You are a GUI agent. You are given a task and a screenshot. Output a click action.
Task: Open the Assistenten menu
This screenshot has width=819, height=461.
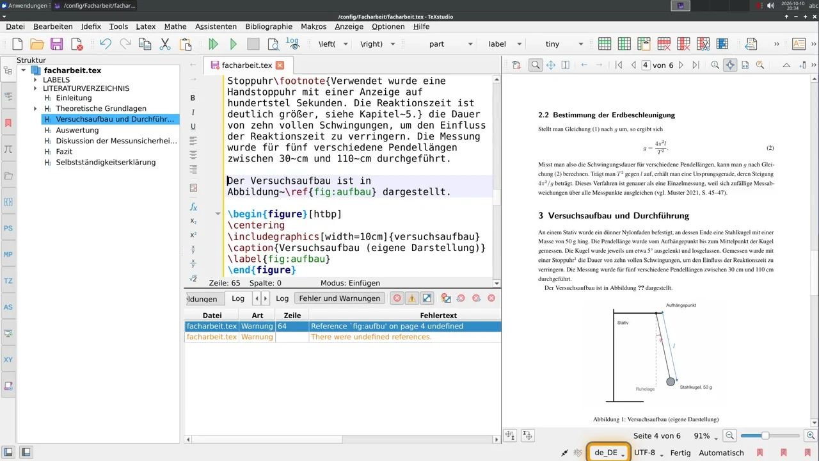point(216,26)
